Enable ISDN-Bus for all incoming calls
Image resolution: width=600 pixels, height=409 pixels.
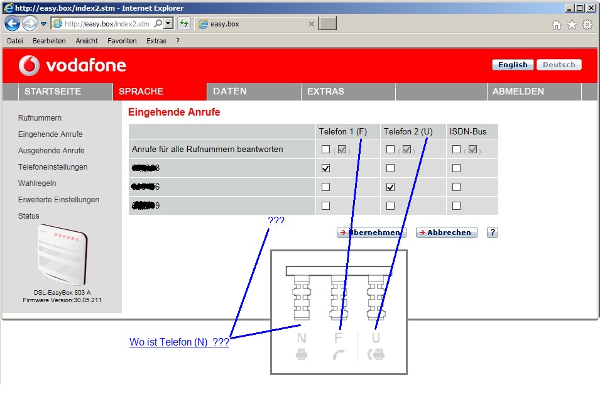456,149
